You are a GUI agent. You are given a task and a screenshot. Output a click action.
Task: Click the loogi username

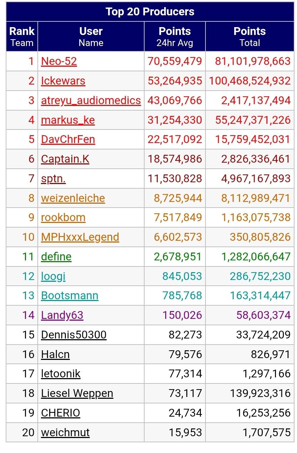point(53,276)
